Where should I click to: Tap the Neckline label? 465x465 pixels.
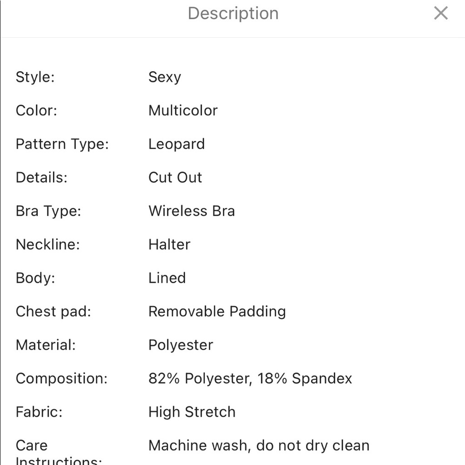pyautogui.click(x=47, y=245)
